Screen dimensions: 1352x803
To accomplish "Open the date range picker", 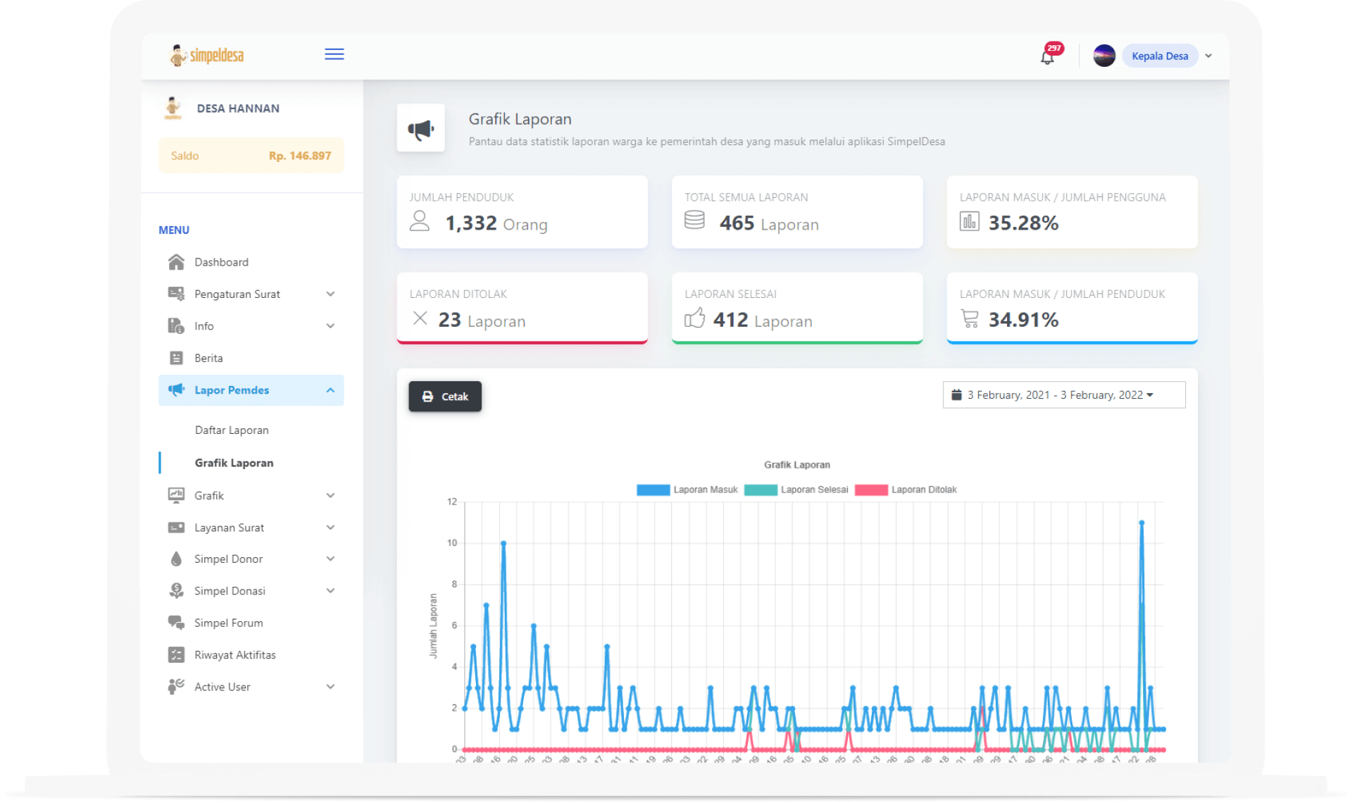I will click(1064, 395).
